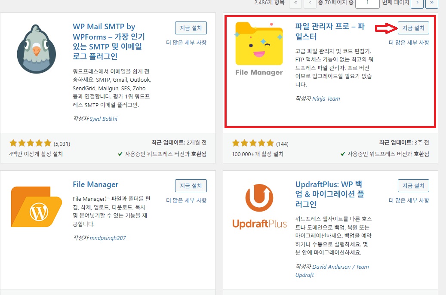This screenshot has width=446, height=295.
Task: Install the File Manager plugin
Action: (191, 186)
